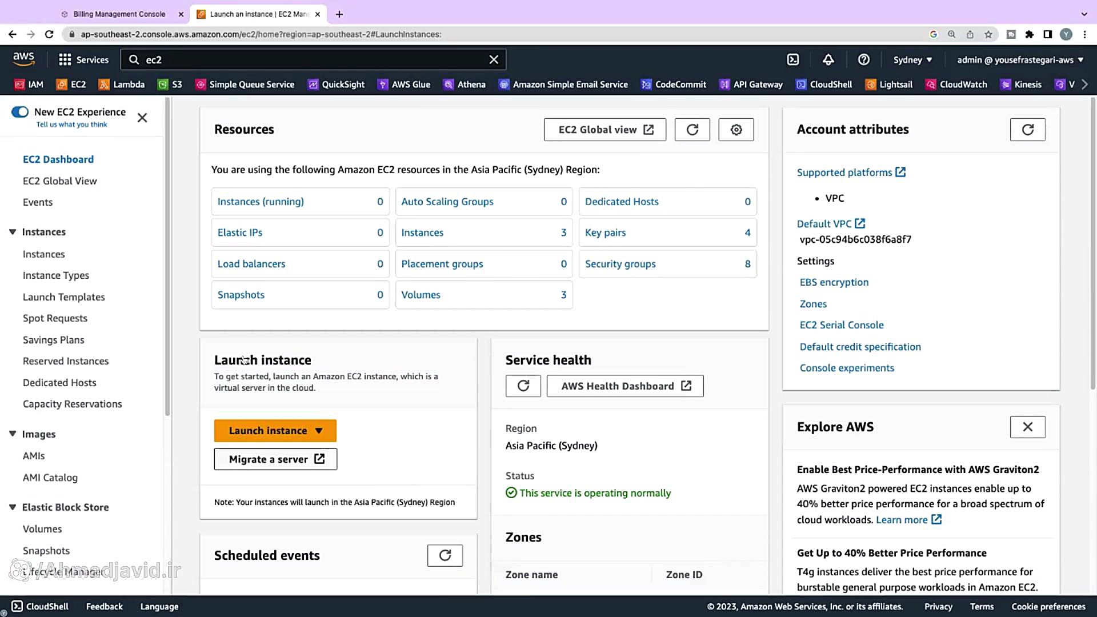
Task: Open S3 favorite shortcut
Action: coord(170,85)
